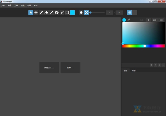This screenshot has height=116, width=166.
Task: Select the paintbrush tool
Action: [62, 13]
